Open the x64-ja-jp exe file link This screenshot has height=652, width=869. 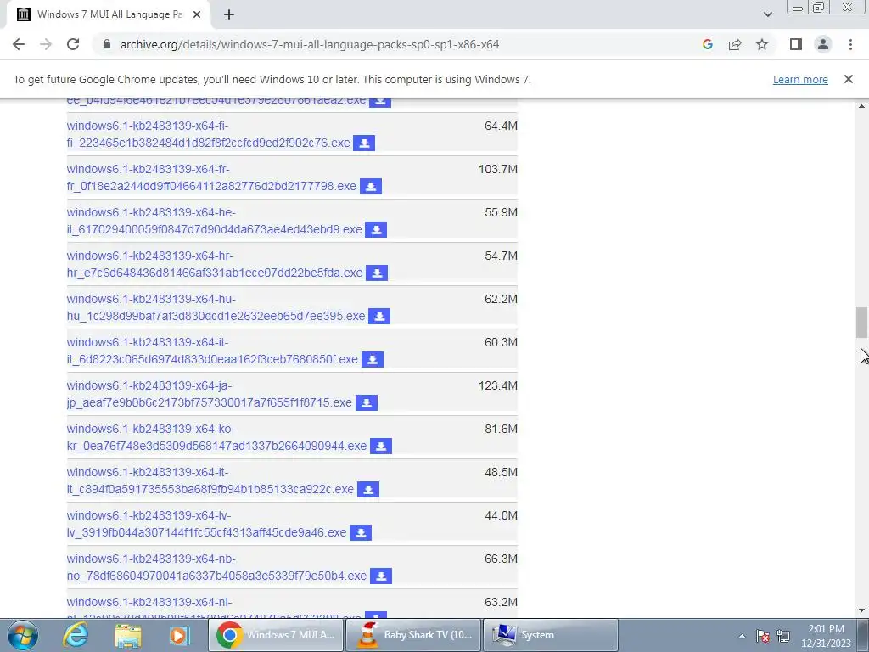click(x=209, y=394)
